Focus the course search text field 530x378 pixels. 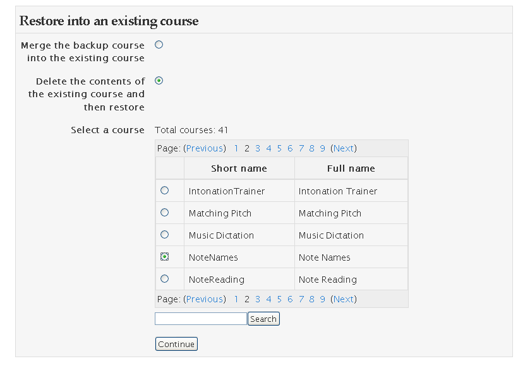(201, 319)
